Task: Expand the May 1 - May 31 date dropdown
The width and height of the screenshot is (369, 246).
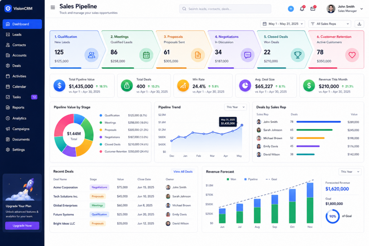Action: point(283,24)
